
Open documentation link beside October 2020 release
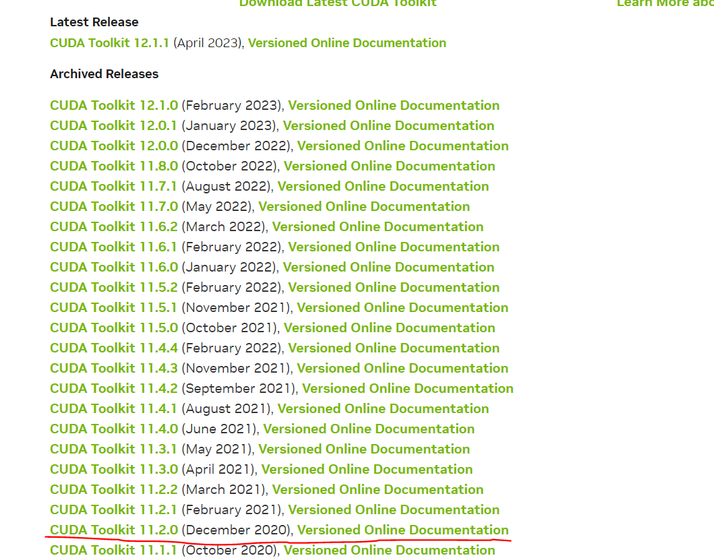389,550
